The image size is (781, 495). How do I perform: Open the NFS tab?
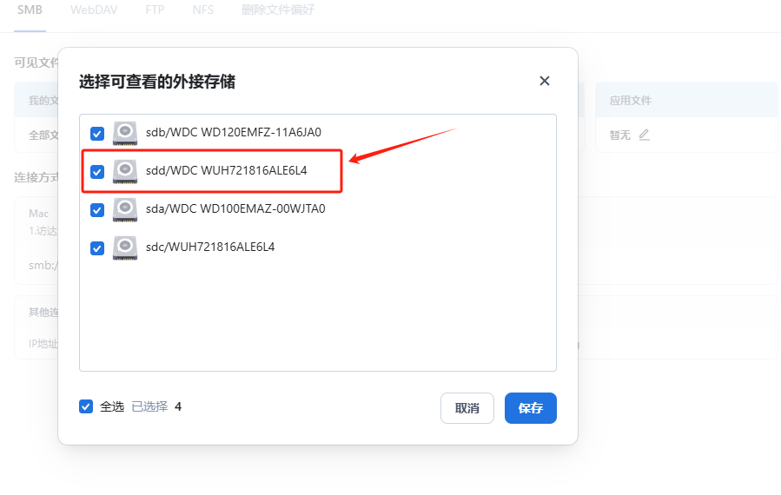click(203, 10)
